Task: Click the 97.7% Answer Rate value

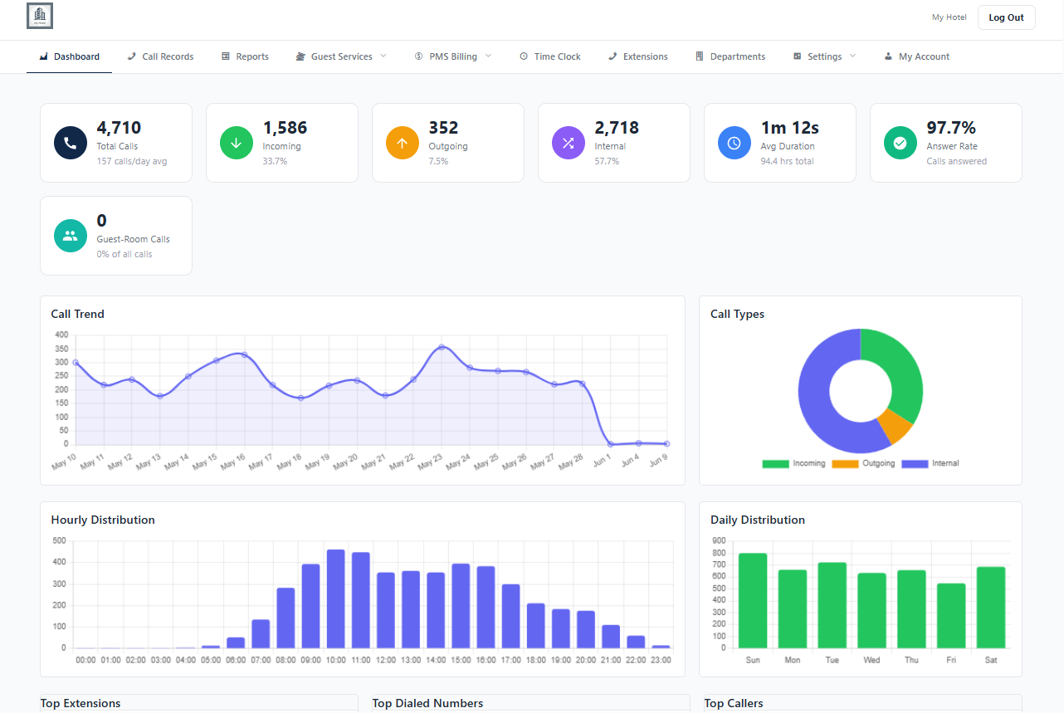Action: coord(951,128)
